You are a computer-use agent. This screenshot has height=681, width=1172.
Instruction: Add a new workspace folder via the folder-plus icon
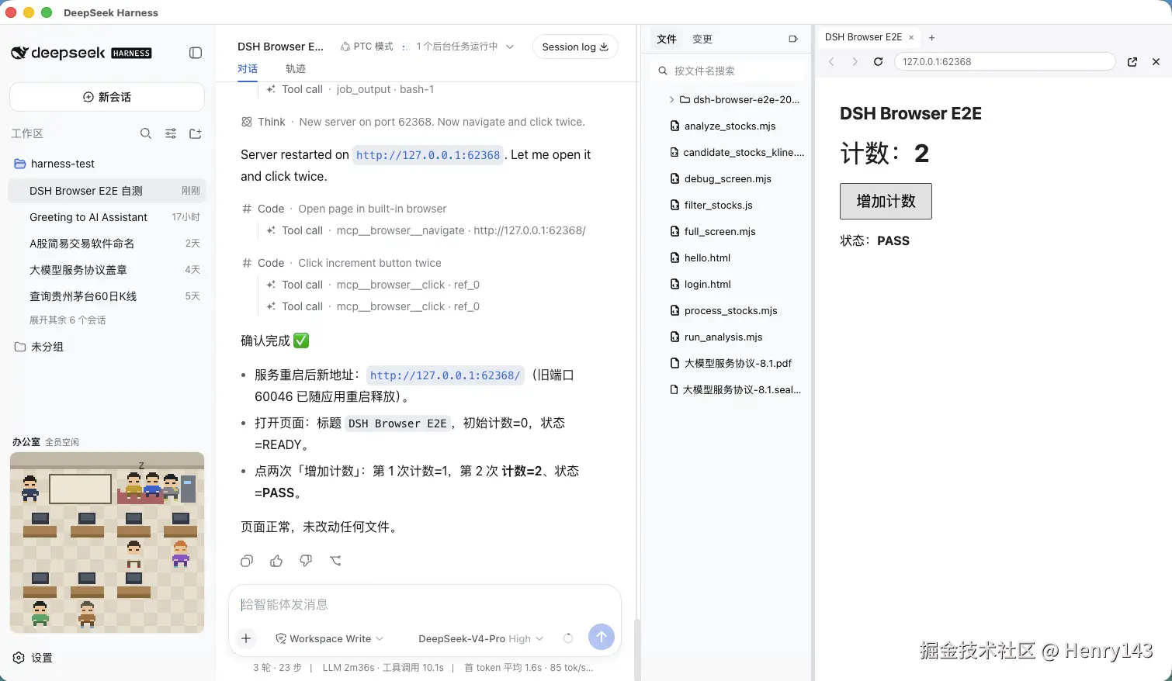click(x=196, y=133)
